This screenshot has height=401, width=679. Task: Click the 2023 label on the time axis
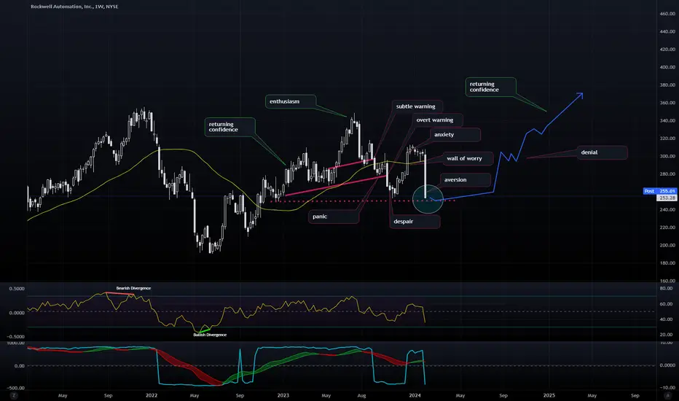pyautogui.click(x=283, y=395)
